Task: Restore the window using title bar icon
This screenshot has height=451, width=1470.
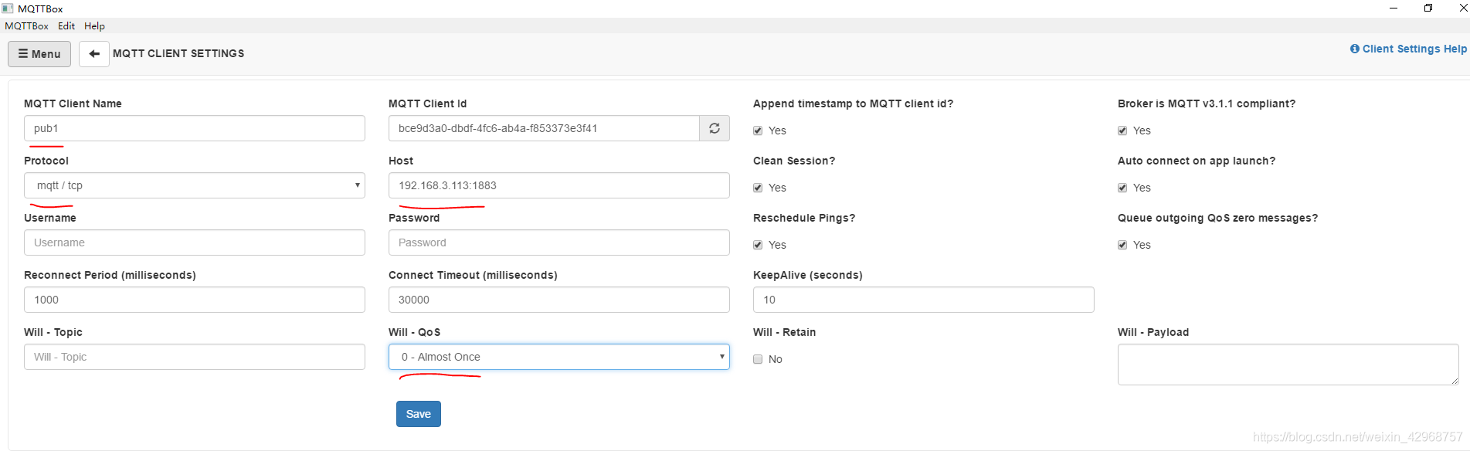Action: coord(1428,8)
